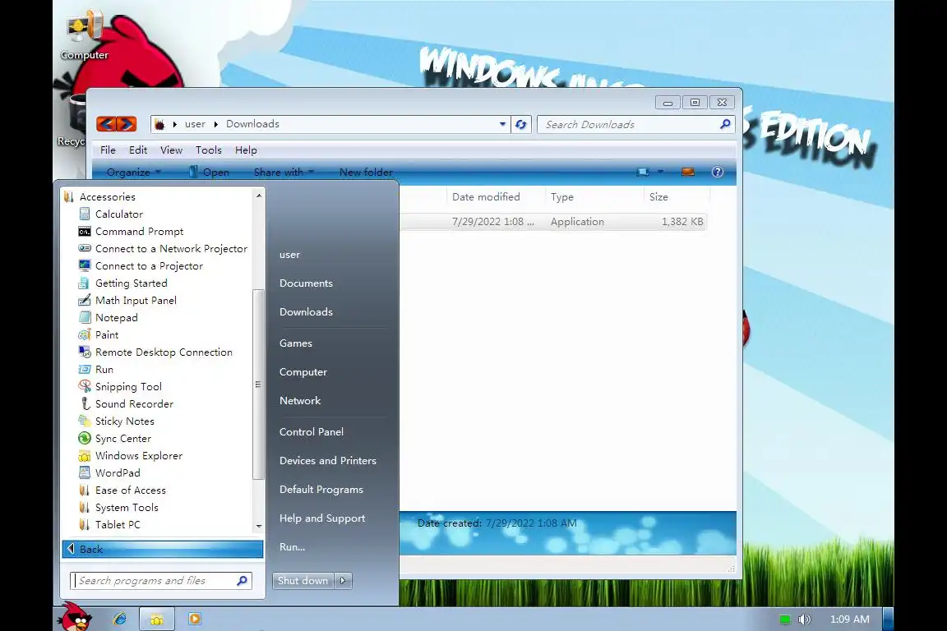Open the Tools menu
Viewport: 947px width, 631px height.
click(x=208, y=150)
